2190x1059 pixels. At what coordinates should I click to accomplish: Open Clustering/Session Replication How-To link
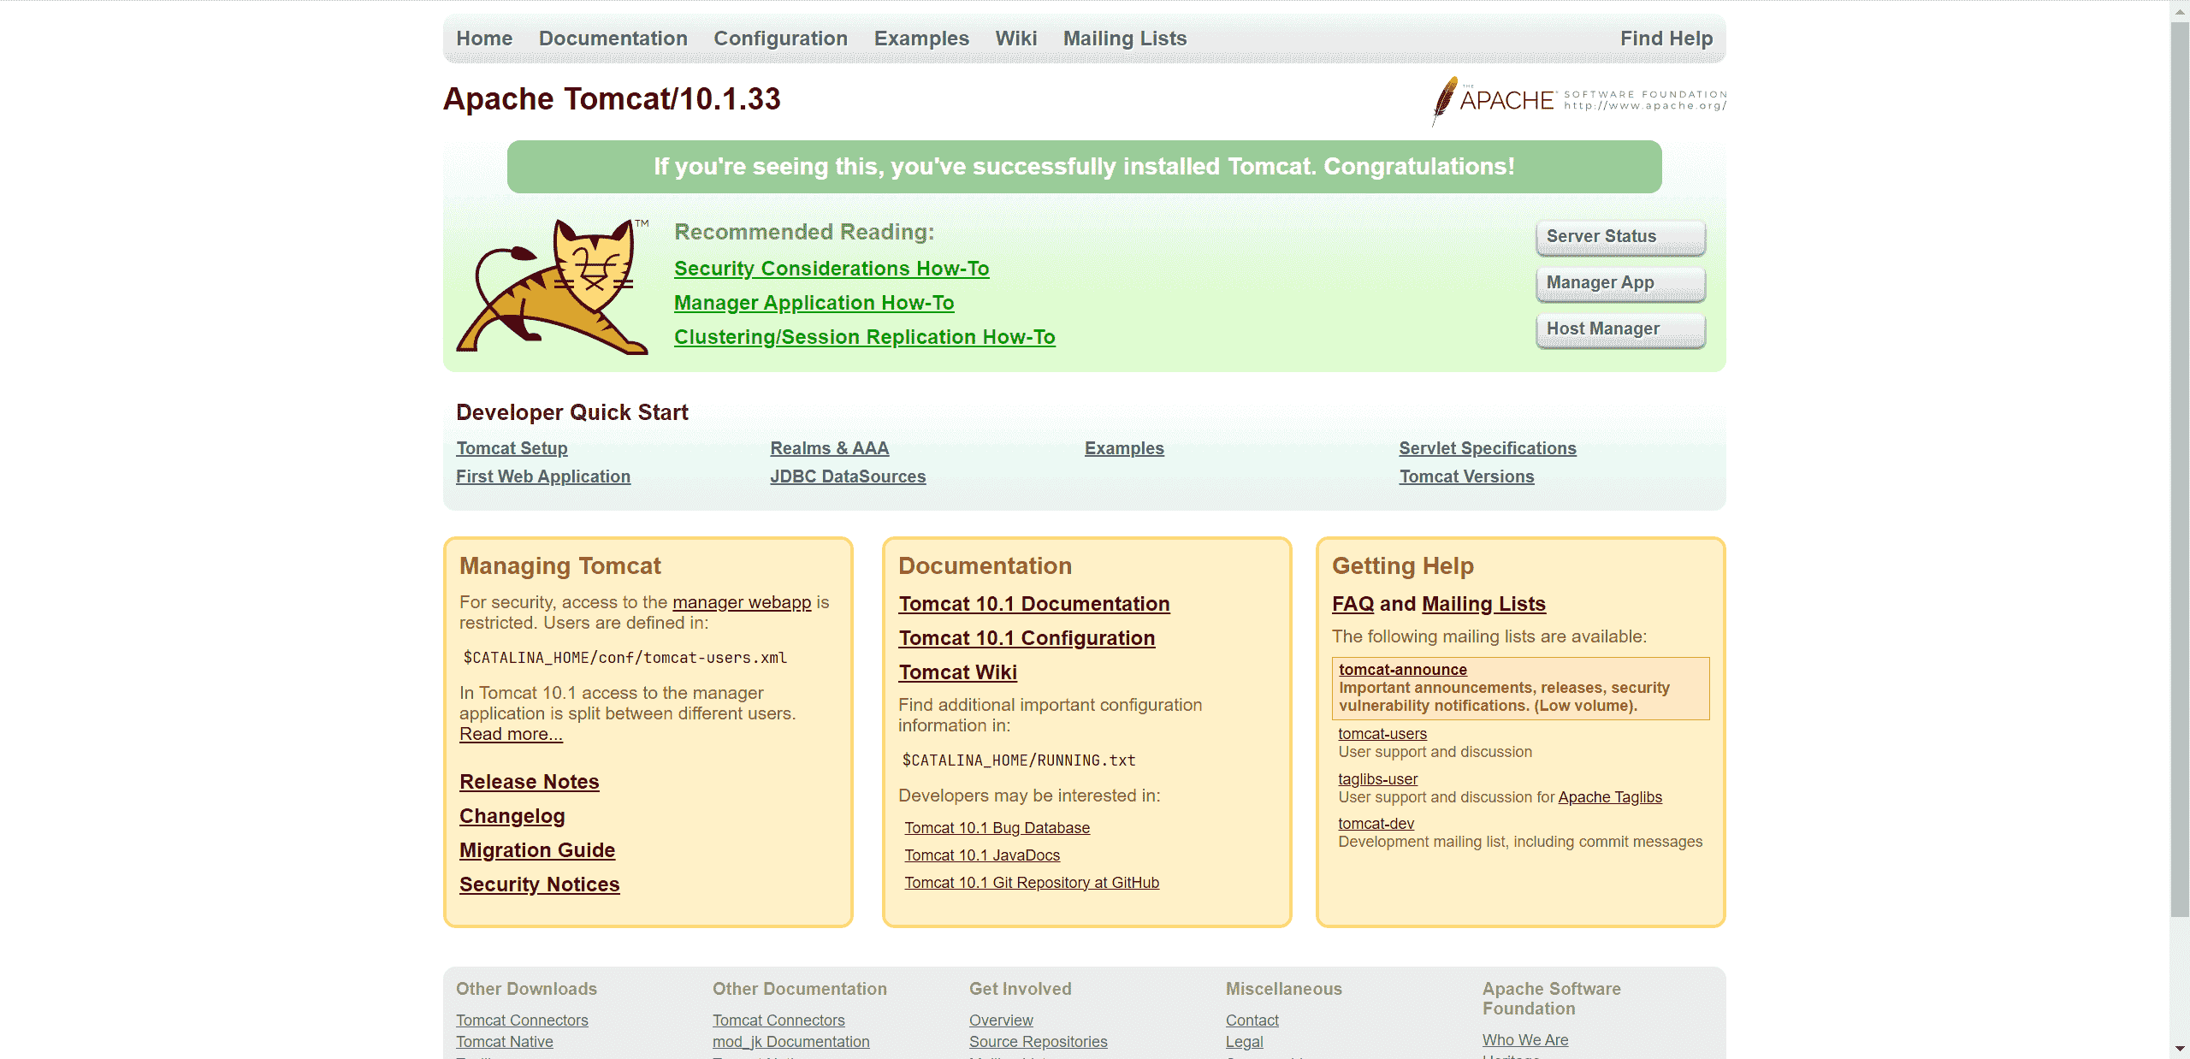tap(864, 337)
